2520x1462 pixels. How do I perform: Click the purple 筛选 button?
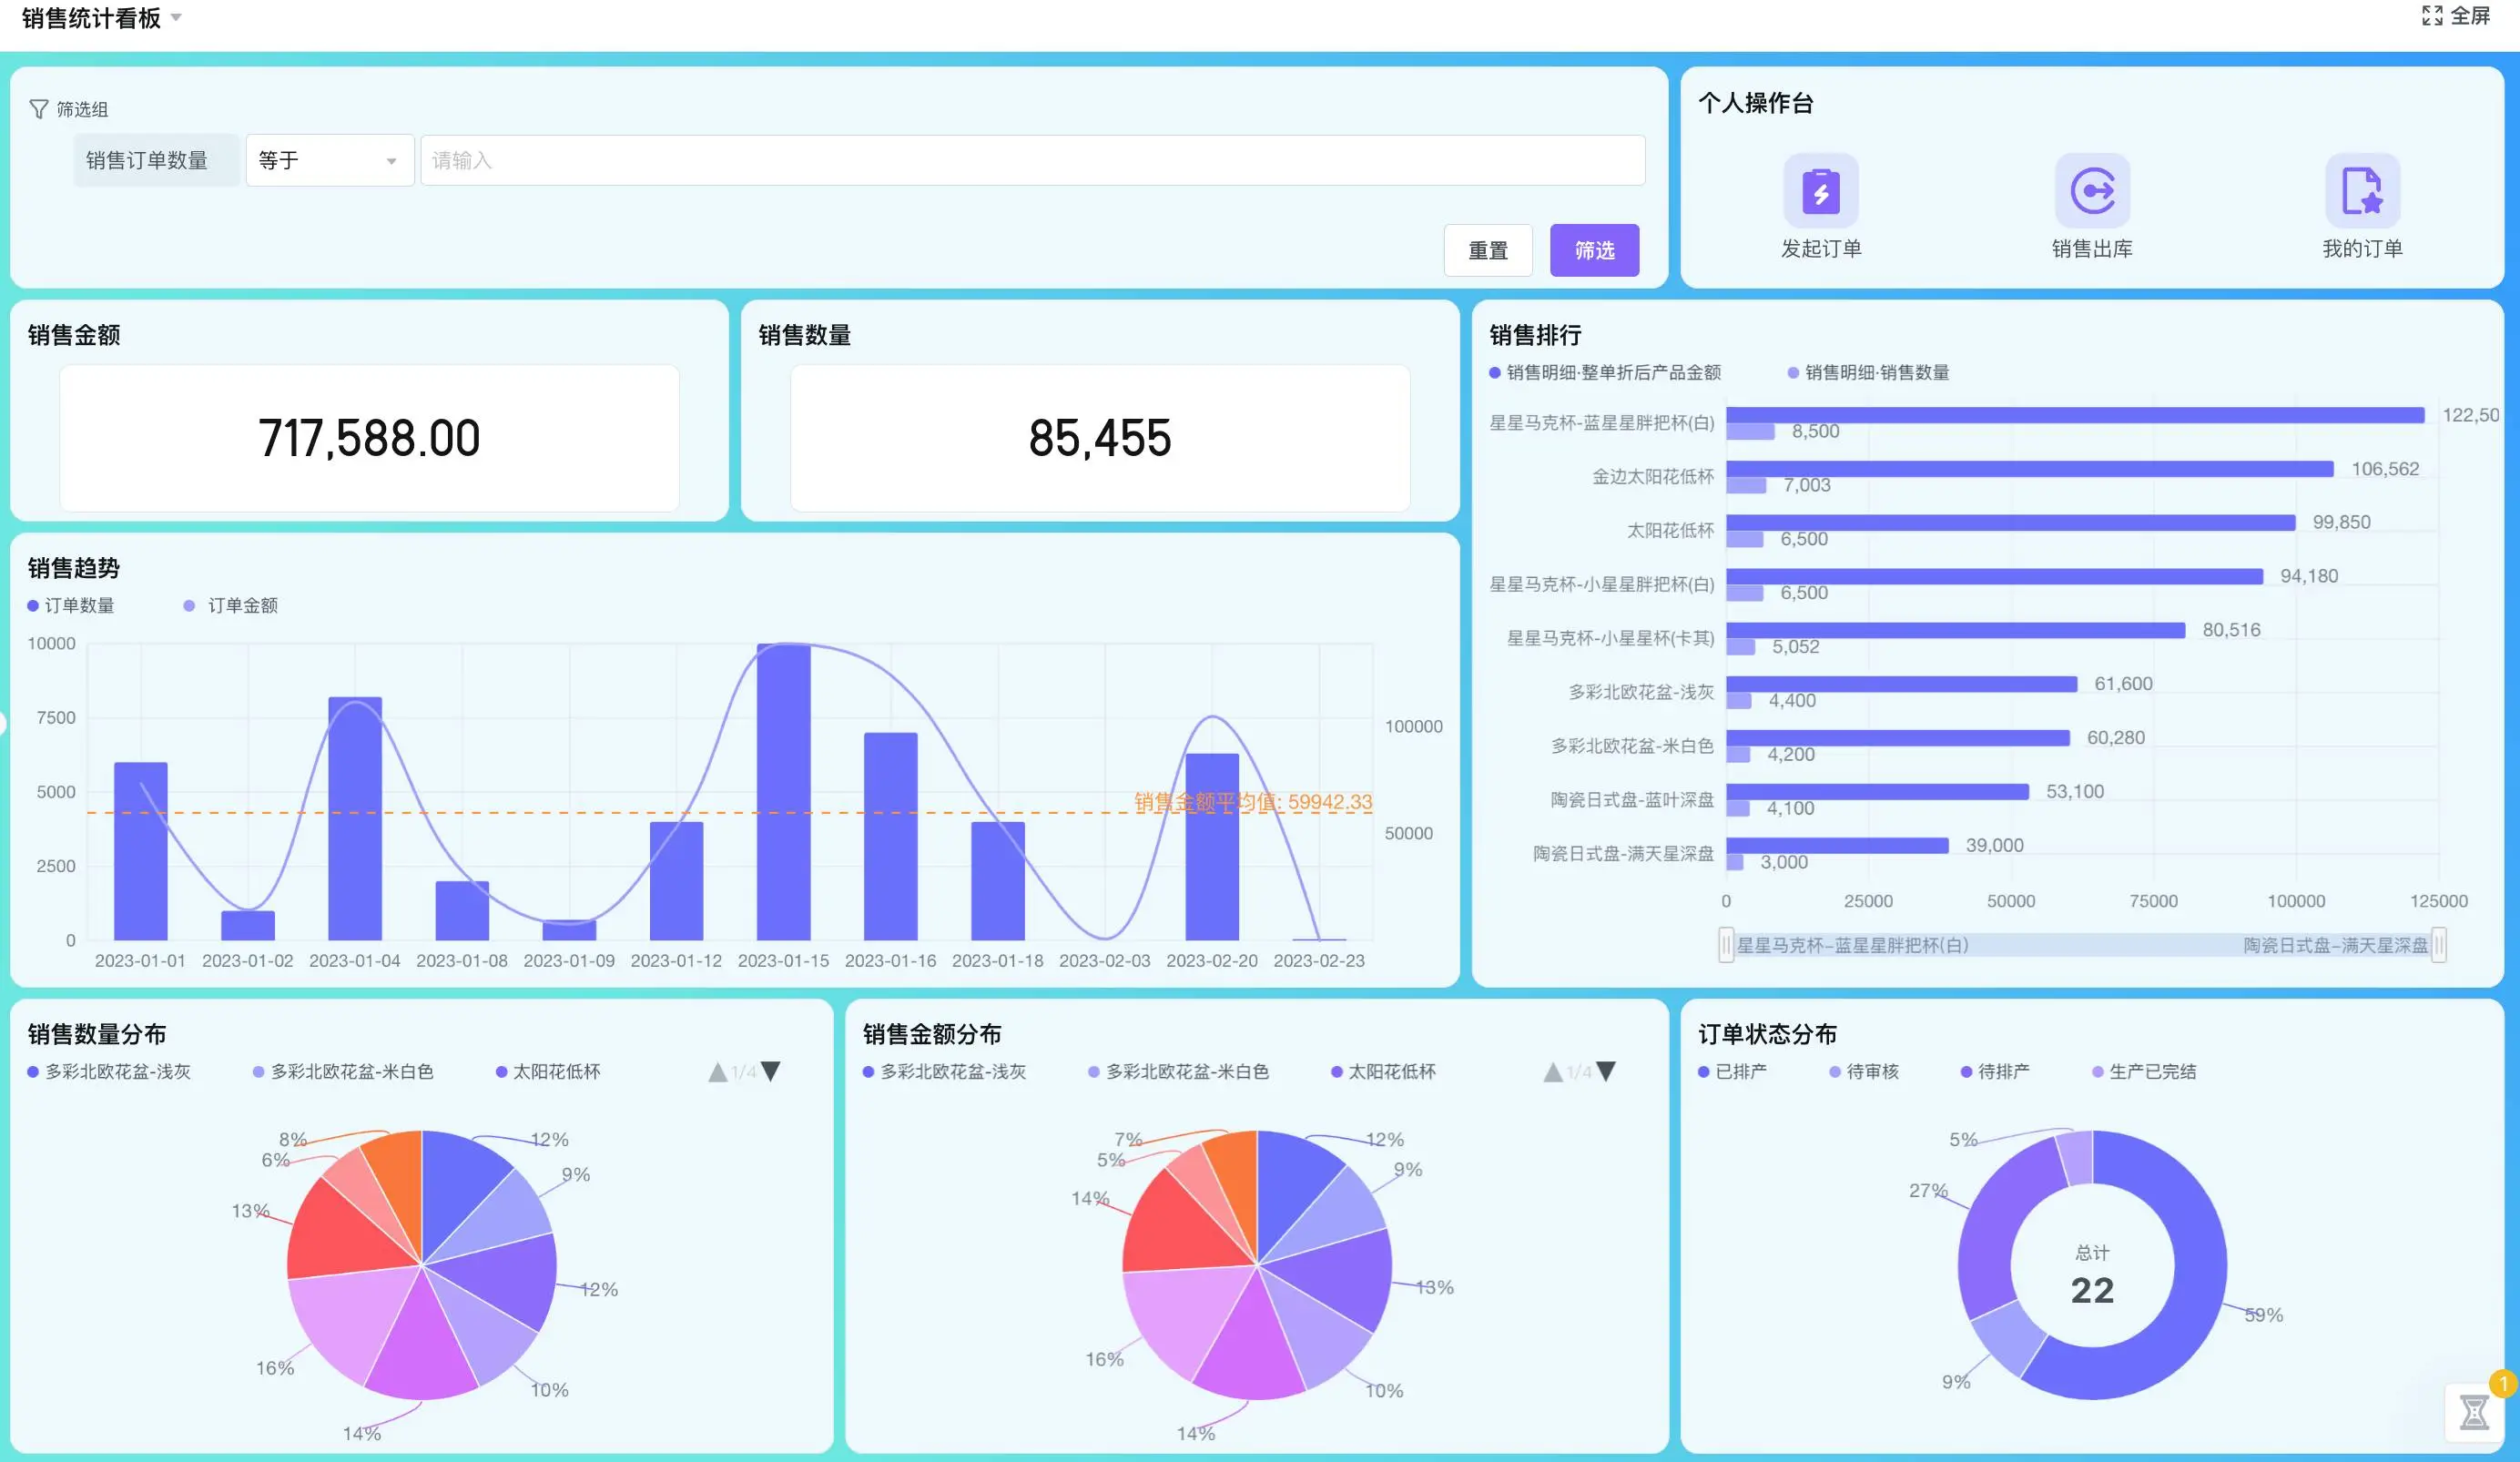(x=1594, y=250)
